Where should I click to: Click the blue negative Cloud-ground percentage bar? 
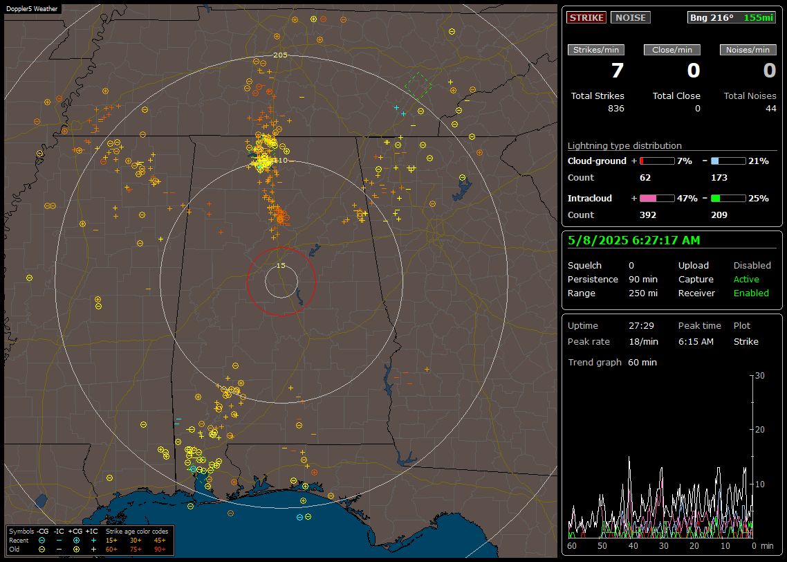pyautogui.click(x=728, y=161)
